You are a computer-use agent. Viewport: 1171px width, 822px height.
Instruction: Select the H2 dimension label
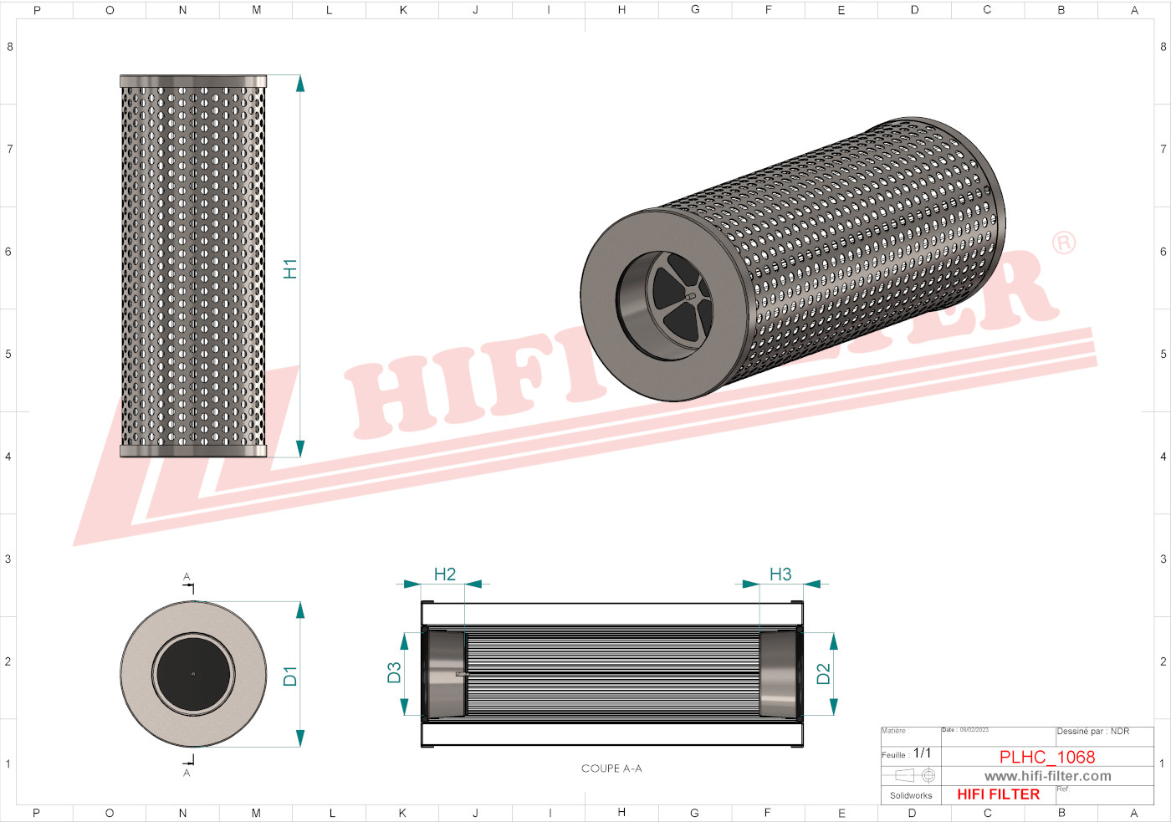[445, 574]
